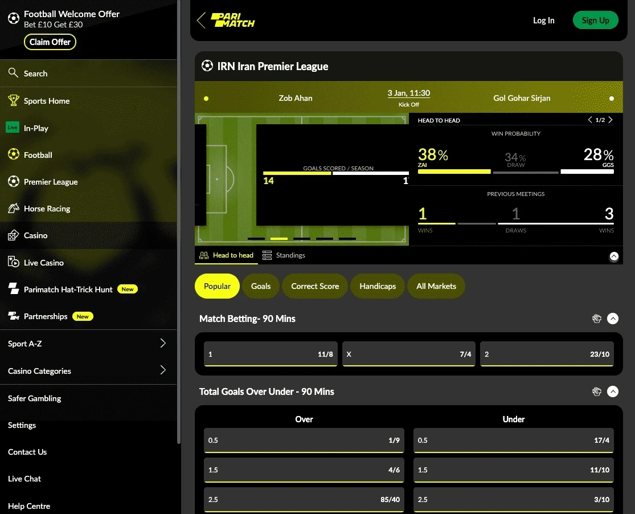The image size is (635, 514).
Task: Click the Parimatch logo
Action: click(x=233, y=21)
